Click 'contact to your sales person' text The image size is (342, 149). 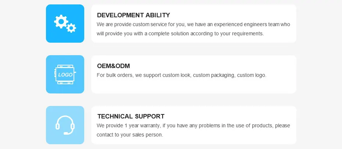(129, 135)
